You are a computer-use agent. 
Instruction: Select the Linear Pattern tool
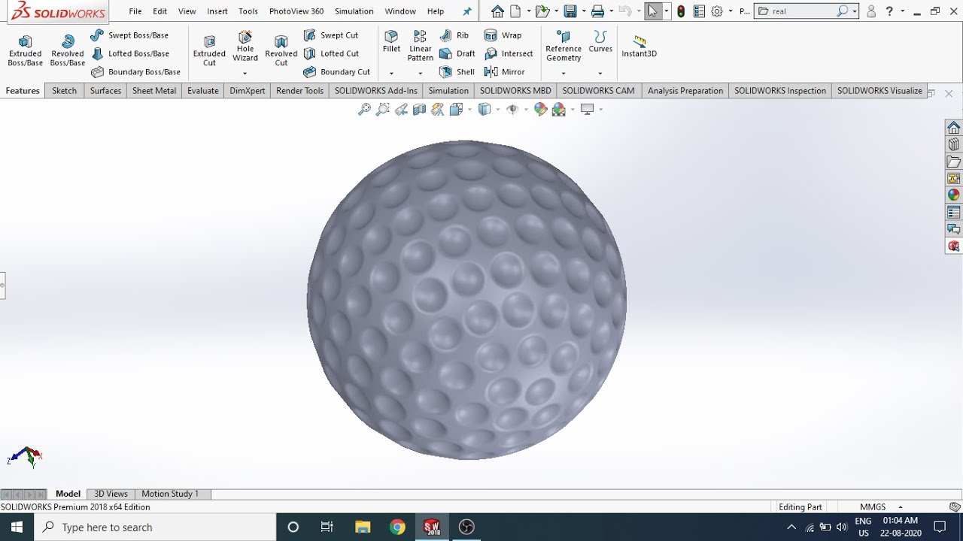420,47
